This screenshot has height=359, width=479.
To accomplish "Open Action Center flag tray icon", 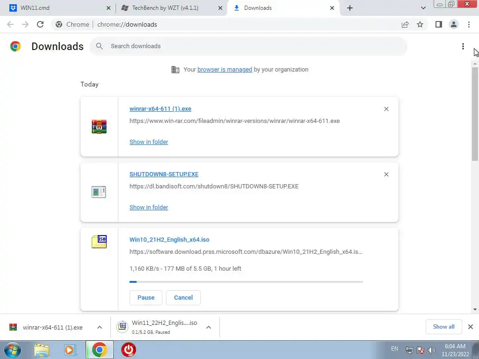I will 421,350.
